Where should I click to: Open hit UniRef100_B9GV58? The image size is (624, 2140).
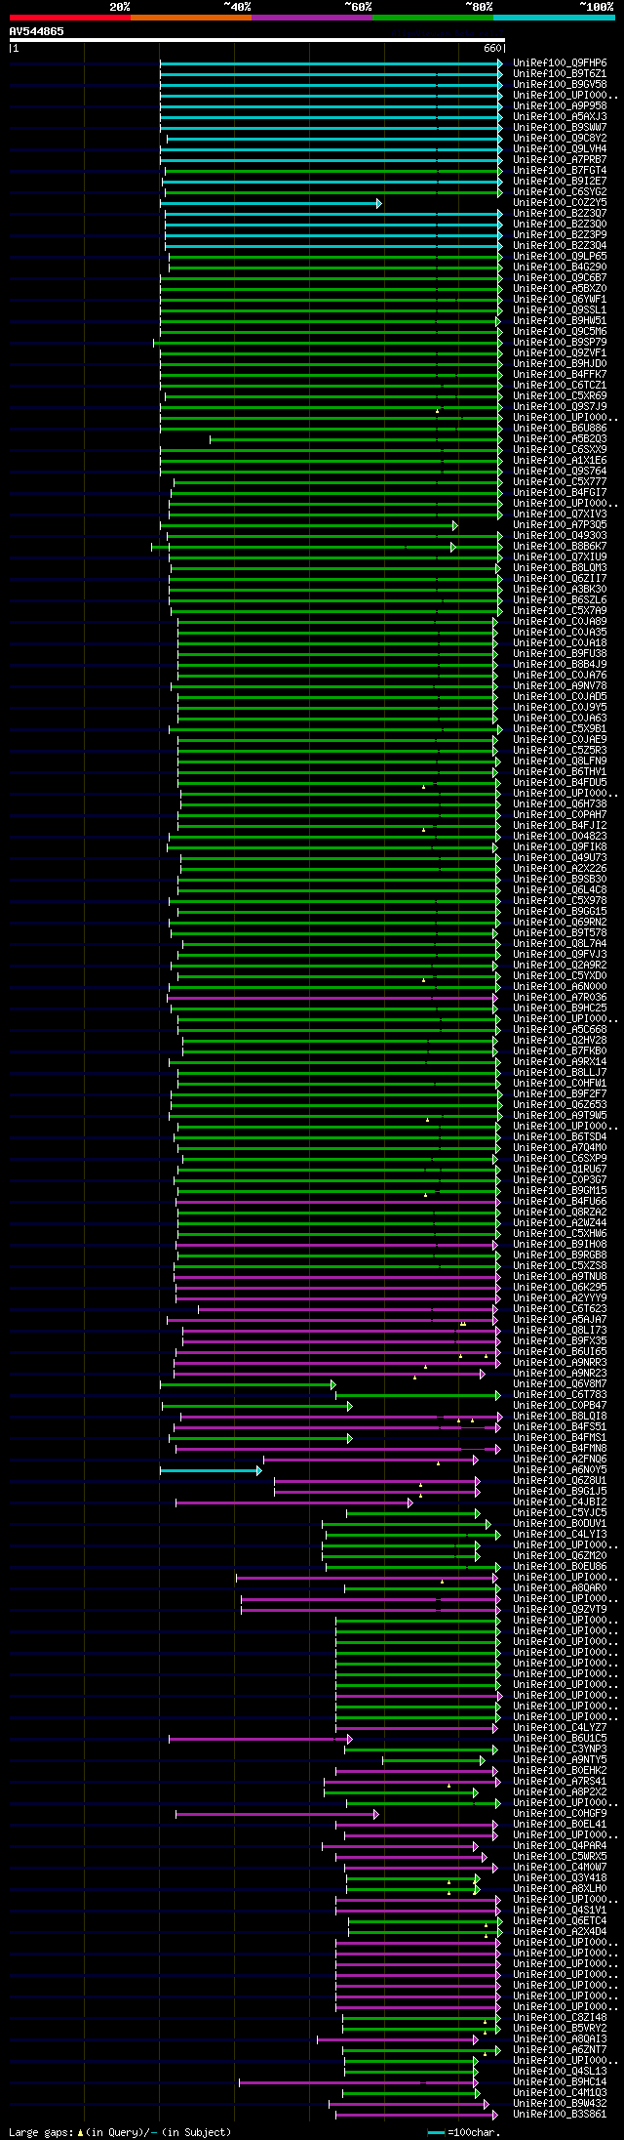pos(560,85)
